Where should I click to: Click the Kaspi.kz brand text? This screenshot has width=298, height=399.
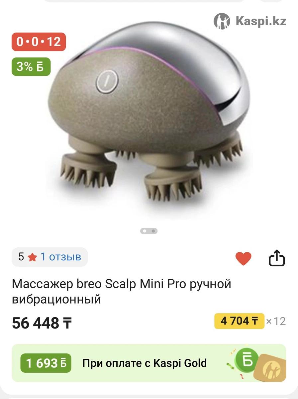coord(261,21)
